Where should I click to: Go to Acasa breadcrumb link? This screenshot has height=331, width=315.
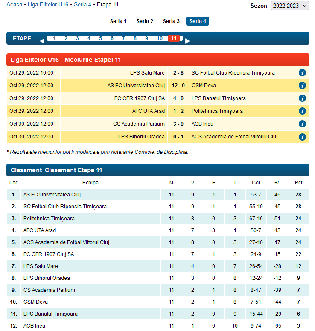coord(14,5)
